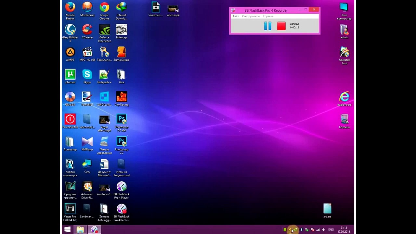Select the Сеть network icon
Viewport: 416px width, 234px height.
(87, 166)
